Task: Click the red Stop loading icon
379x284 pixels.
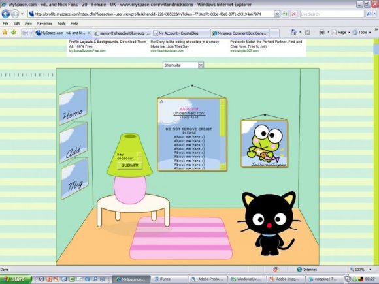Action: coord(293,14)
